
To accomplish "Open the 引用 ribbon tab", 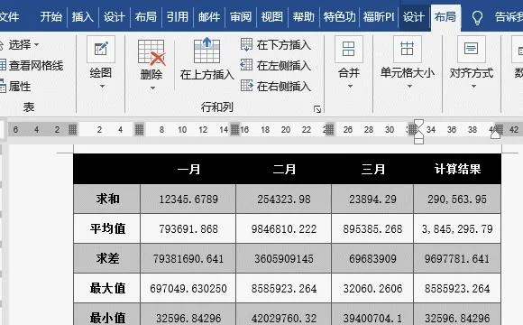I will [178, 16].
